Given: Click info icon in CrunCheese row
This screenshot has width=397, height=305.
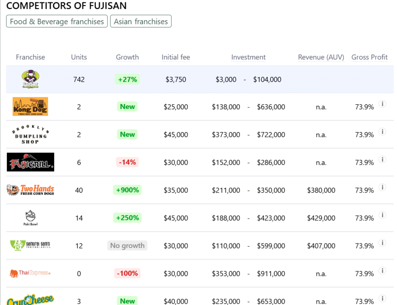Looking at the screenshot, I should (382, 298).
